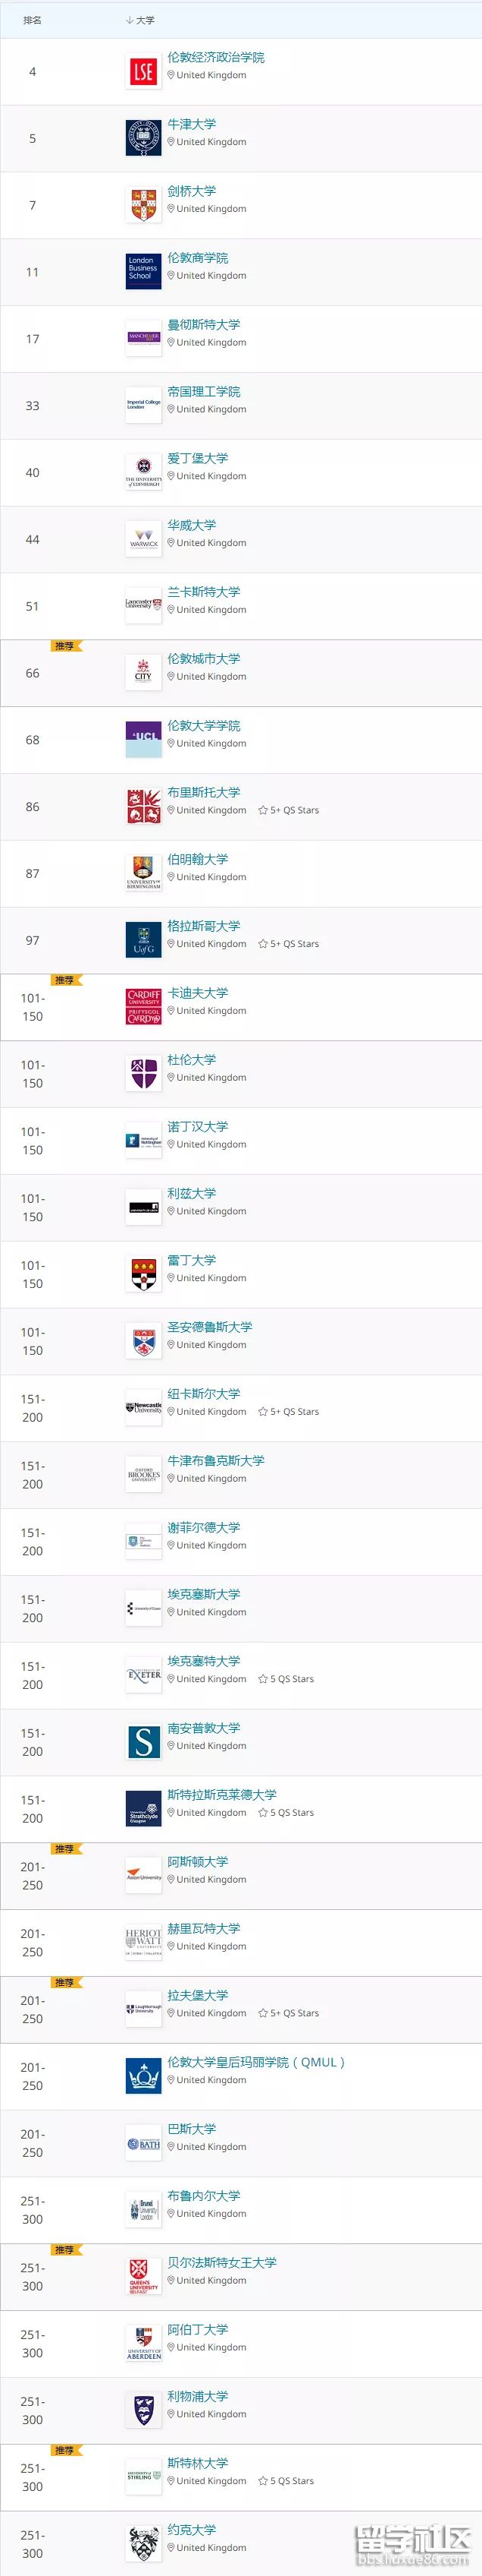
Task: Open the Oxford University crest logo
Action: pos(144,138)
